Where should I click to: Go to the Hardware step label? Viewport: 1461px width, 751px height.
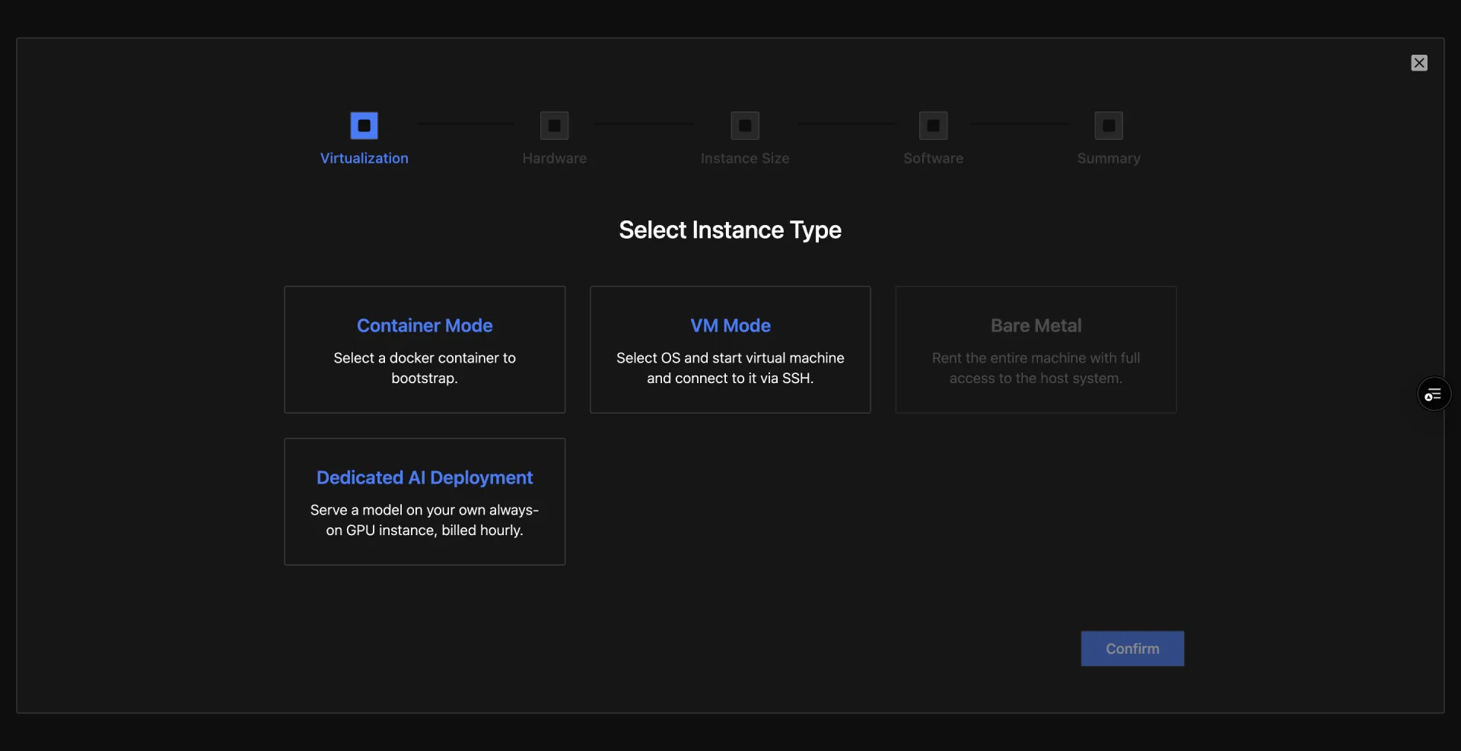(555, 158)
